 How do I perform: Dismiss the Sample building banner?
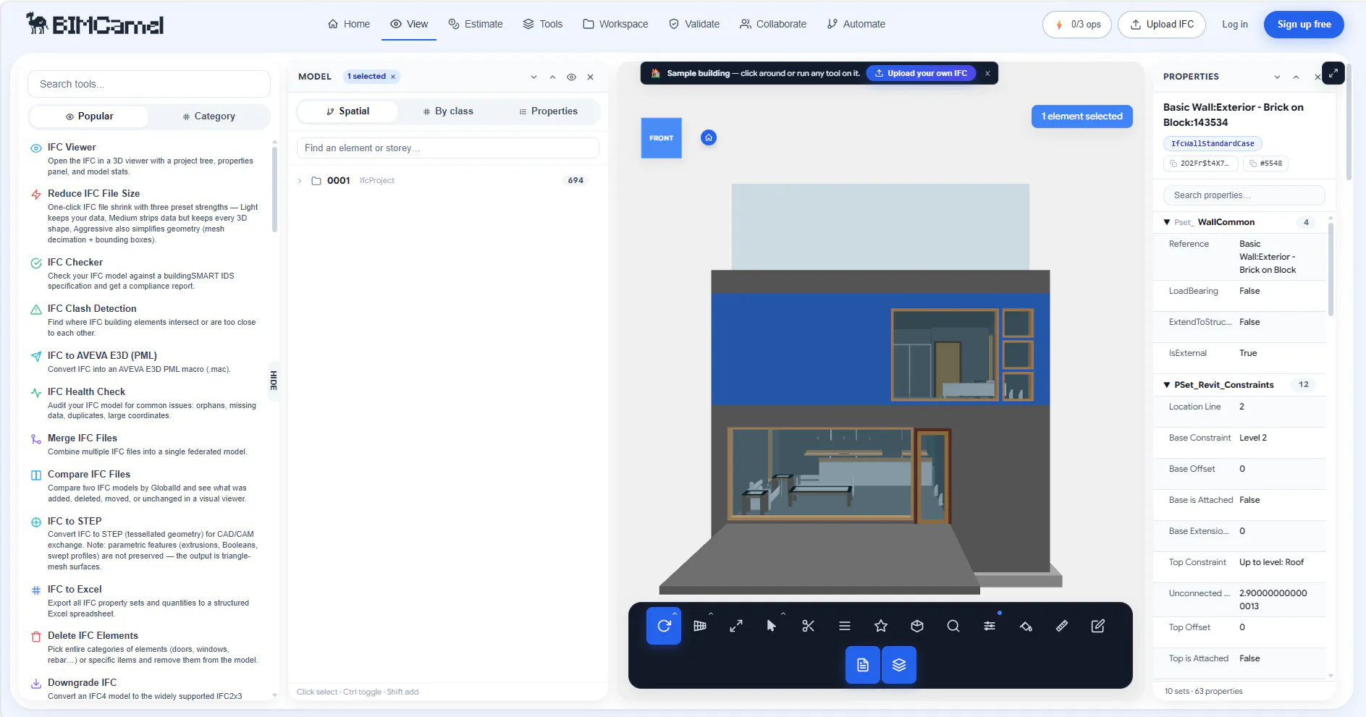987,73
